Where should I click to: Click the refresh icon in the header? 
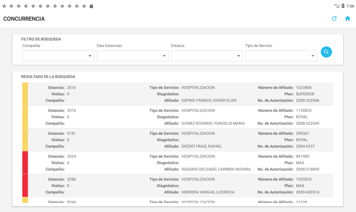tap(334, 19)
